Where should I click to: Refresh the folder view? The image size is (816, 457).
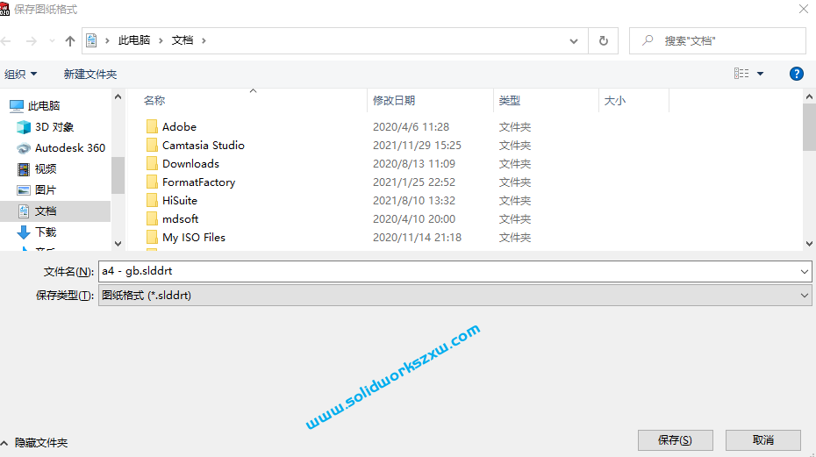pyautogui.click(x=603, y=40)
